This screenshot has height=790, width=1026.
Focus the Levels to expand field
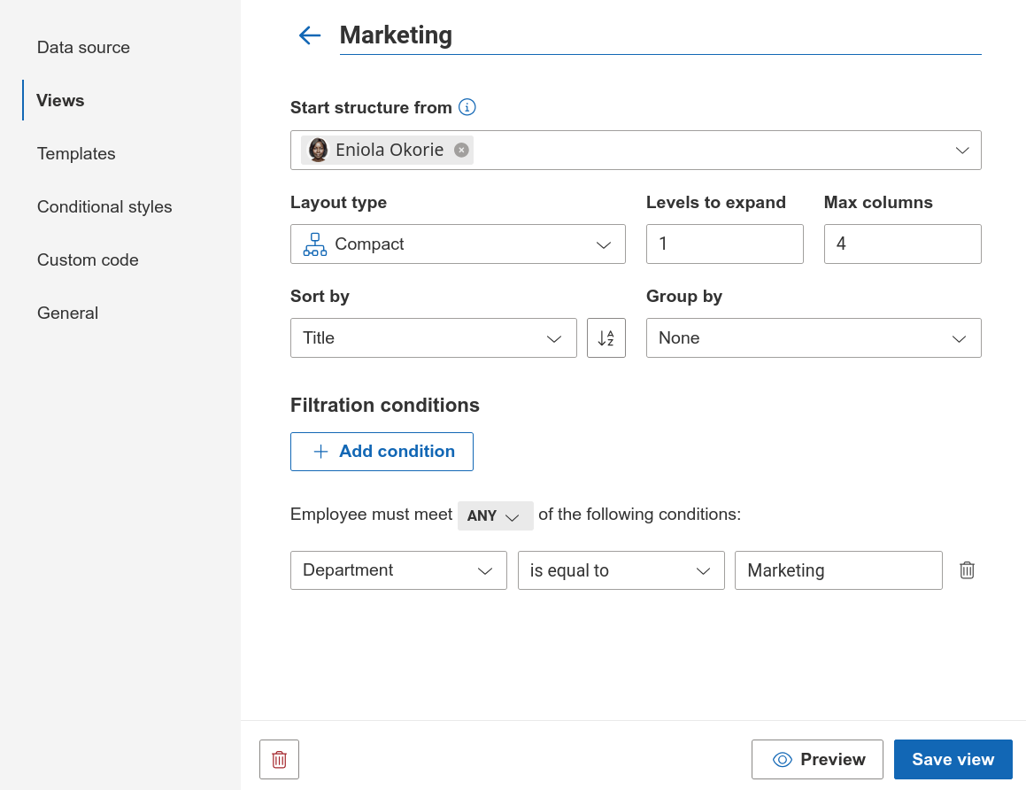(724, 244)
